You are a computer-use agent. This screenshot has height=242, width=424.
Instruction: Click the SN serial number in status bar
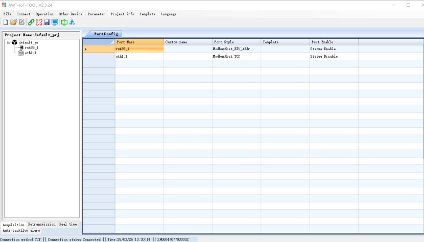point(173,239)
